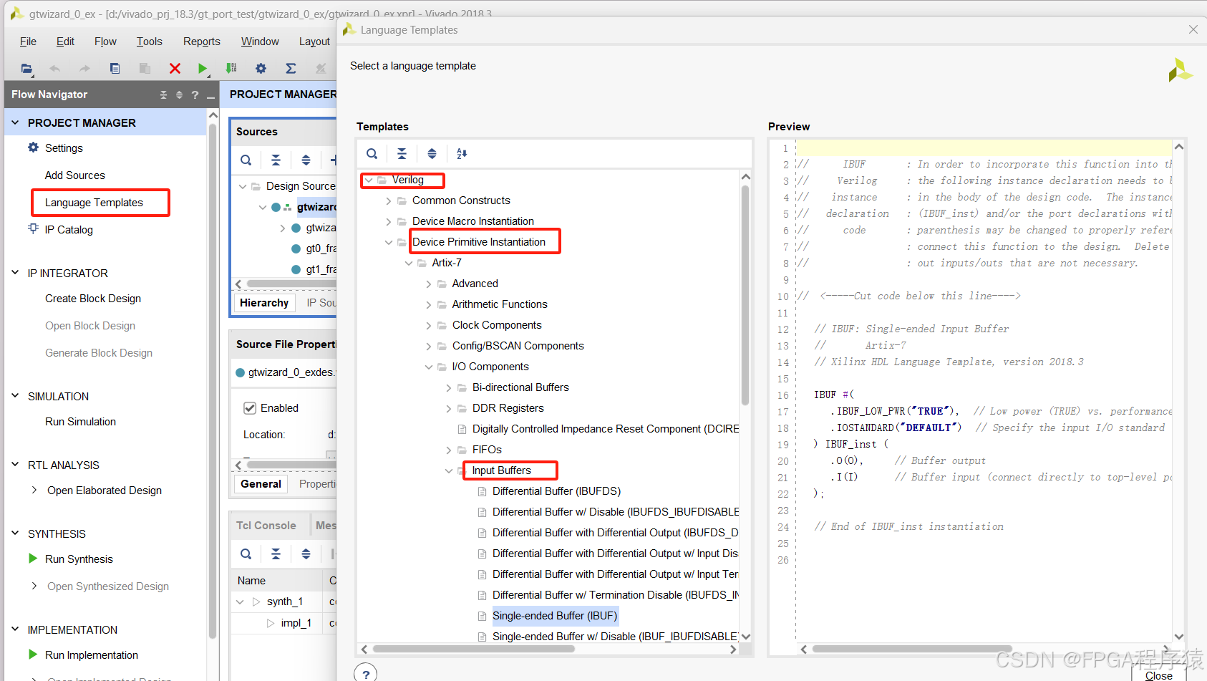Search in Tcl Console panel
1207x681 pixels.
click(x=246, y=554)
